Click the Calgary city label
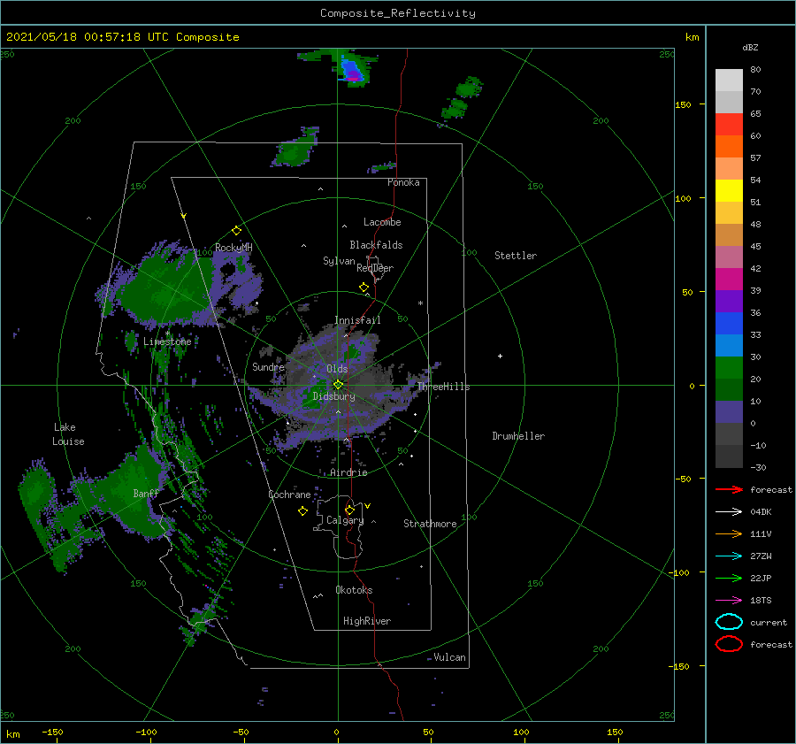This screenshot has height=744, width=796. [345, 520]
